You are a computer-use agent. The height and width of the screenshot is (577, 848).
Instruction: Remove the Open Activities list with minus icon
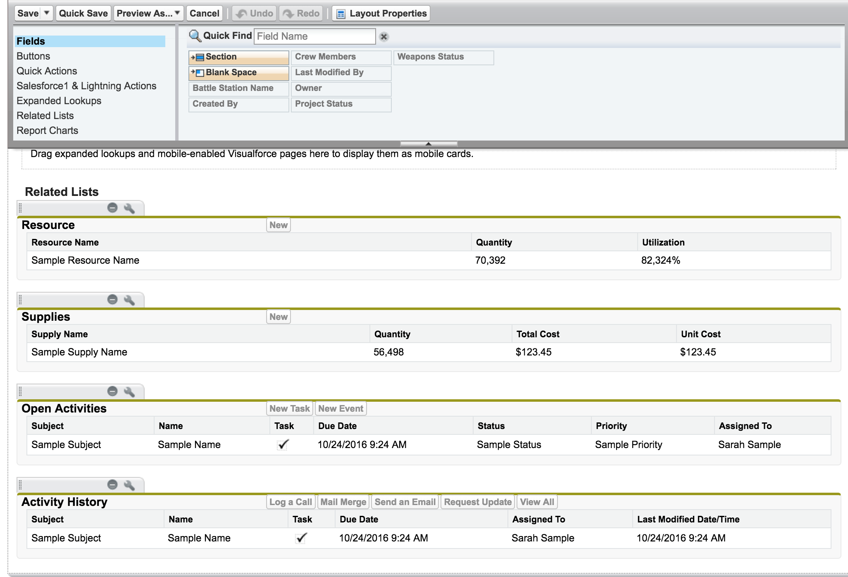pos(112,391)
